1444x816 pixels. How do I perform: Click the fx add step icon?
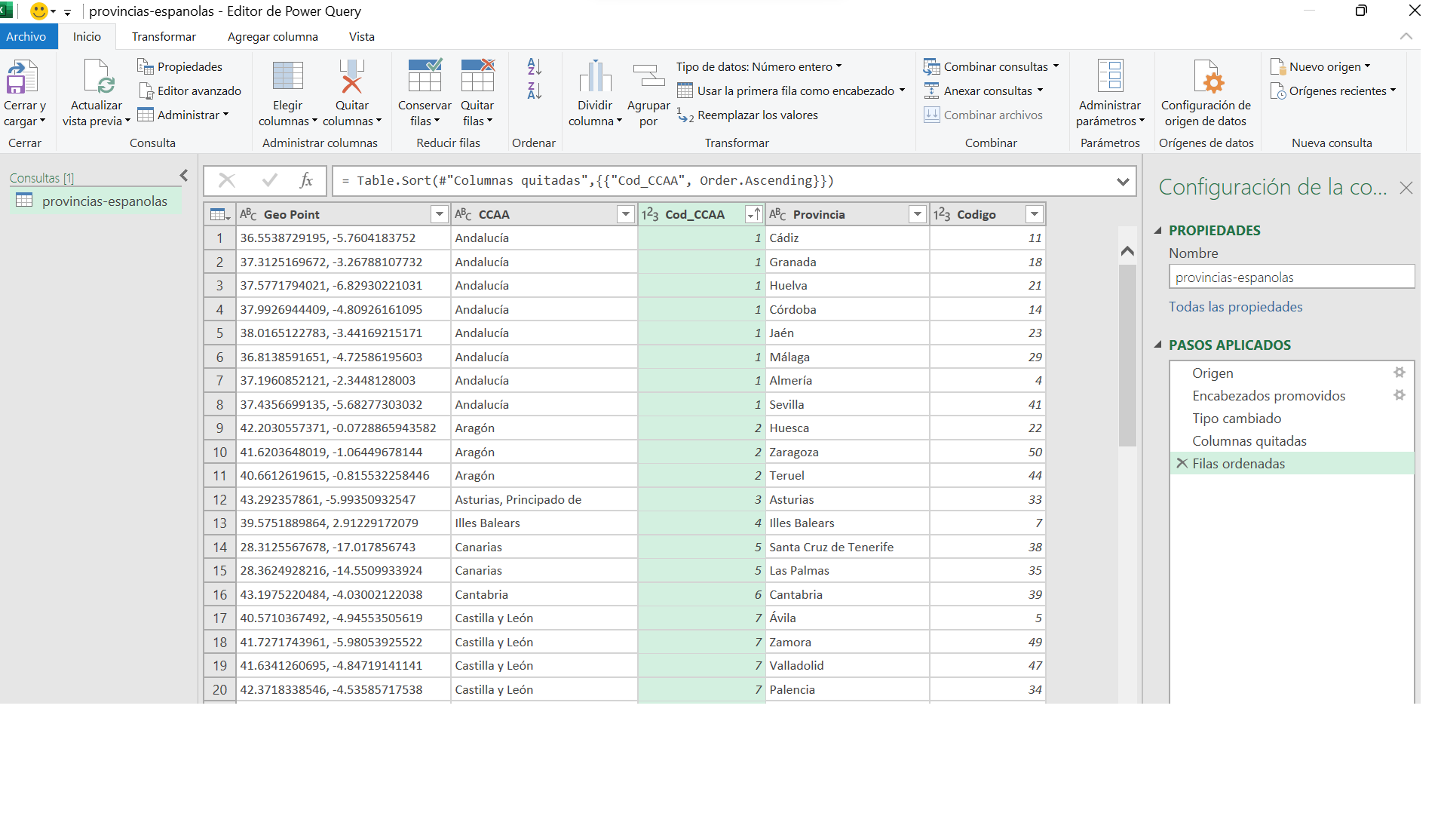(306, 180)
